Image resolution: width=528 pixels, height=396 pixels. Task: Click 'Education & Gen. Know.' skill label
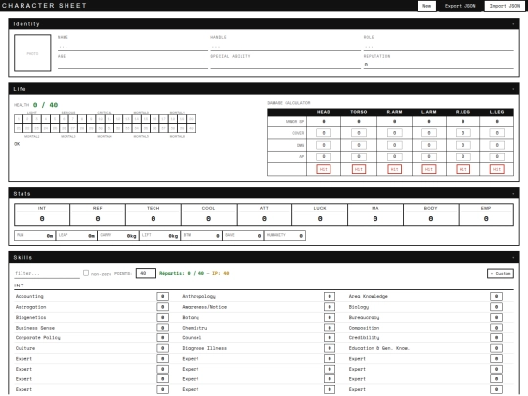pos(378,348)
